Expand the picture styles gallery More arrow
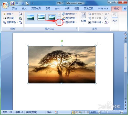Image resolution: width=128 pixels, height=115 pixels. click(x=59, y=22)
